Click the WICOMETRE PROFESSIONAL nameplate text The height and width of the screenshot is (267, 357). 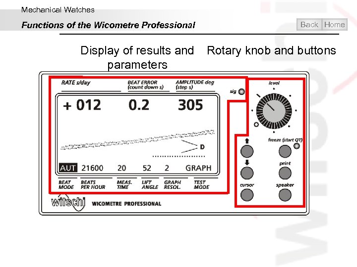[126, 204]
